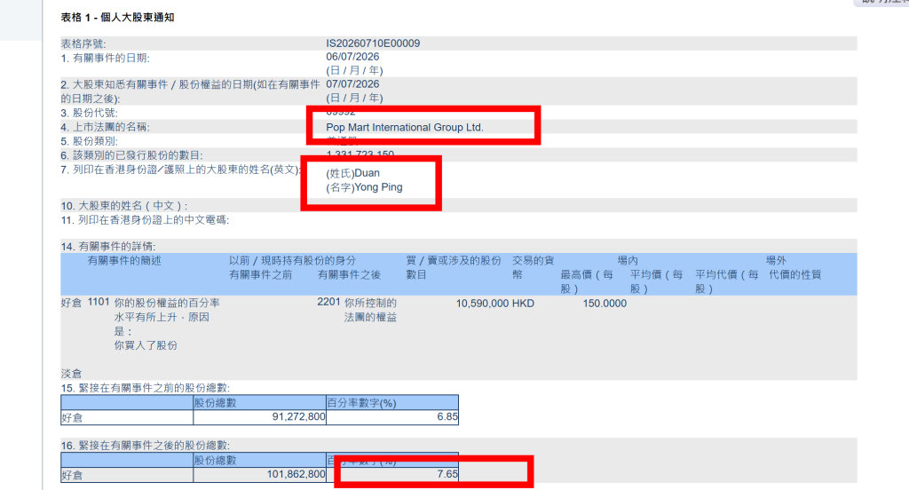Viewport: 909px width, 490px height.
Task: Click the capacity text 你所控制的法團的權益
Action: click(x=370, y=310)
